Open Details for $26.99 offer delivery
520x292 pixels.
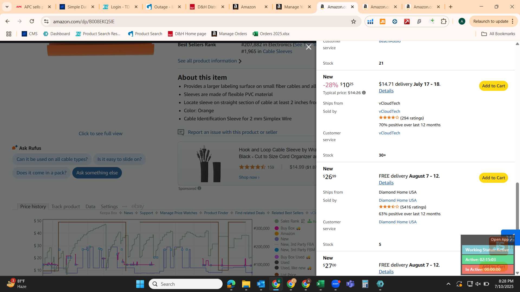tap(386, 183)
